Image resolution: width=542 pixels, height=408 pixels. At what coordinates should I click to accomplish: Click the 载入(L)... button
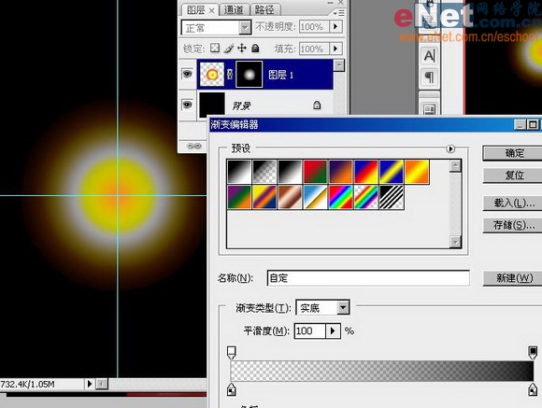pos(514,203)
